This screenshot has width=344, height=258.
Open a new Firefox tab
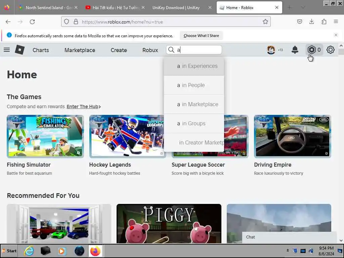pyautogui.click(x=289, y=7)
